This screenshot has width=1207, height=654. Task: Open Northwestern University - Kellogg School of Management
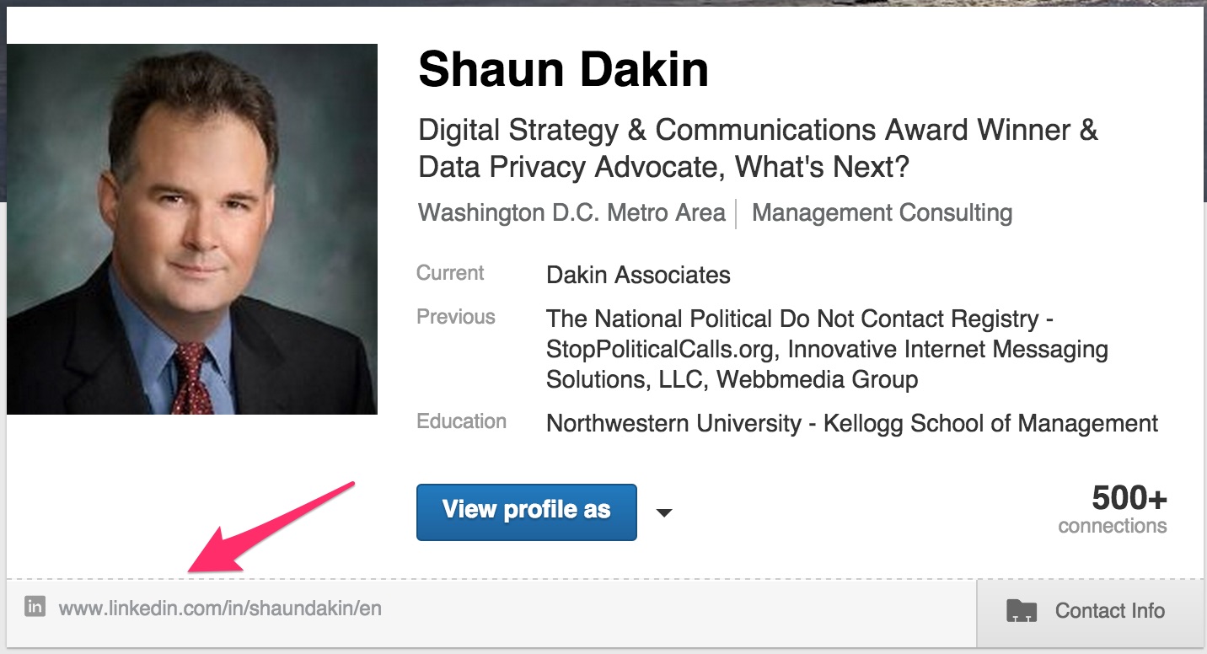(852, 423)
